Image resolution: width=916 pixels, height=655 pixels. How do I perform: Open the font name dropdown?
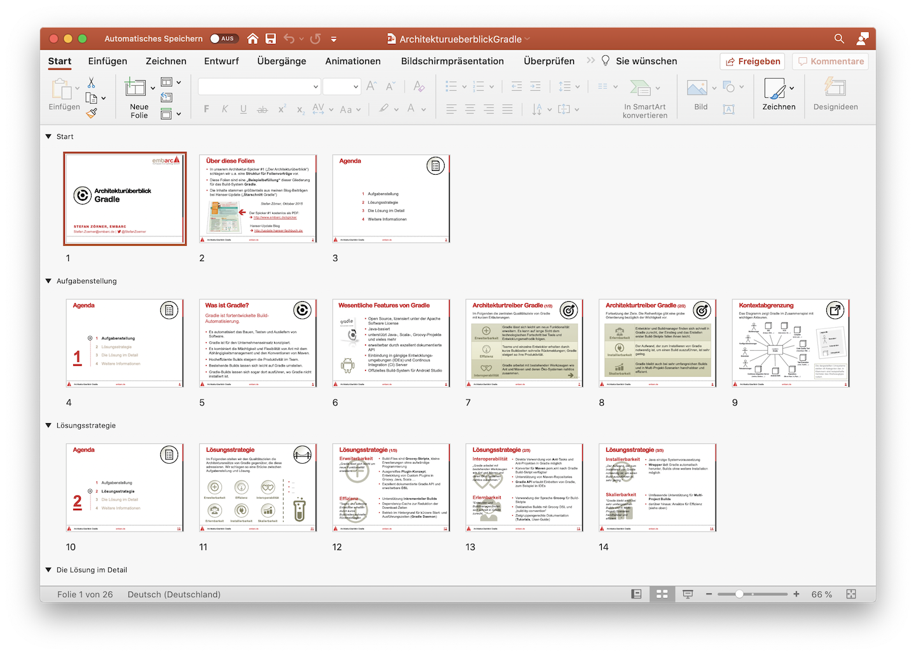pos(316,86)
